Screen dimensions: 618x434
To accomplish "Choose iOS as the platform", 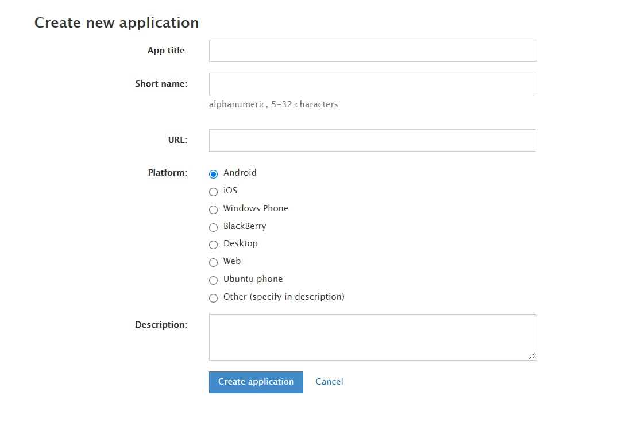I will (x=213, y=192).
